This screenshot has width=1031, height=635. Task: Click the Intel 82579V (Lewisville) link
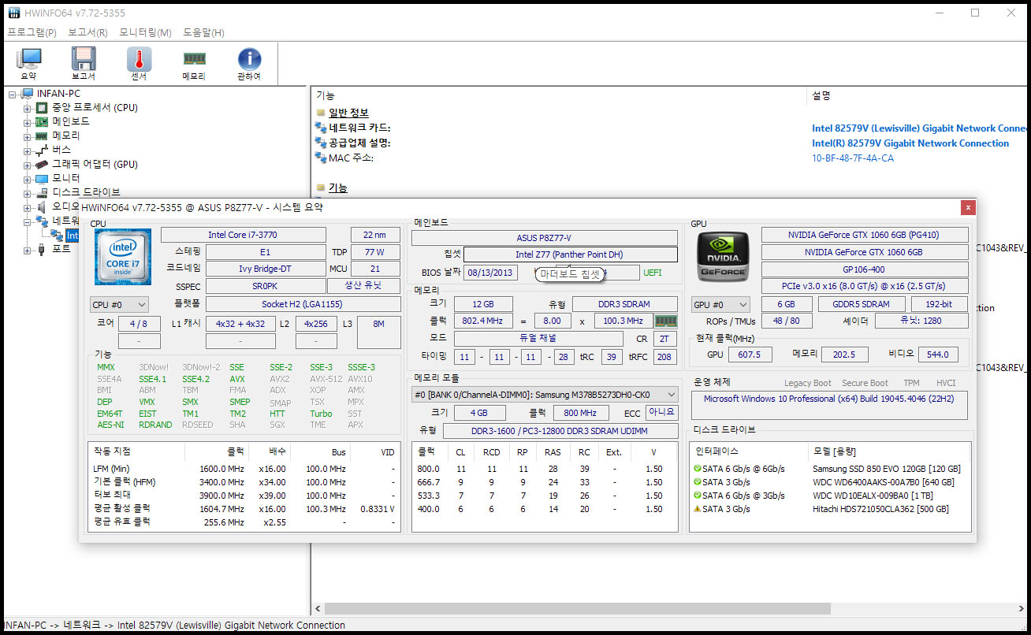point(921,128)
